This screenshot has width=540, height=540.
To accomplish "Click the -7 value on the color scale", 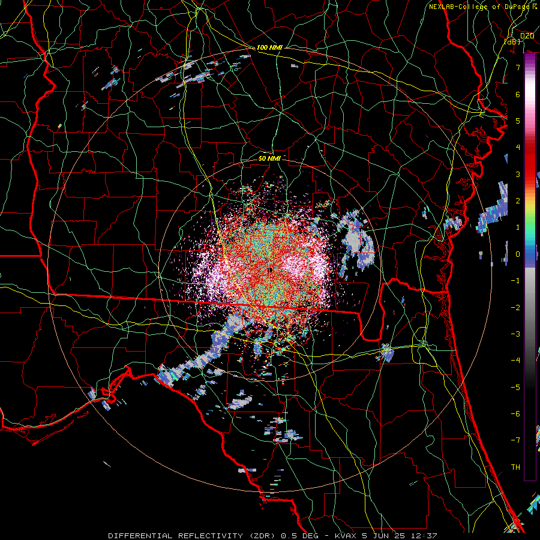I will [x=515, y=440].
